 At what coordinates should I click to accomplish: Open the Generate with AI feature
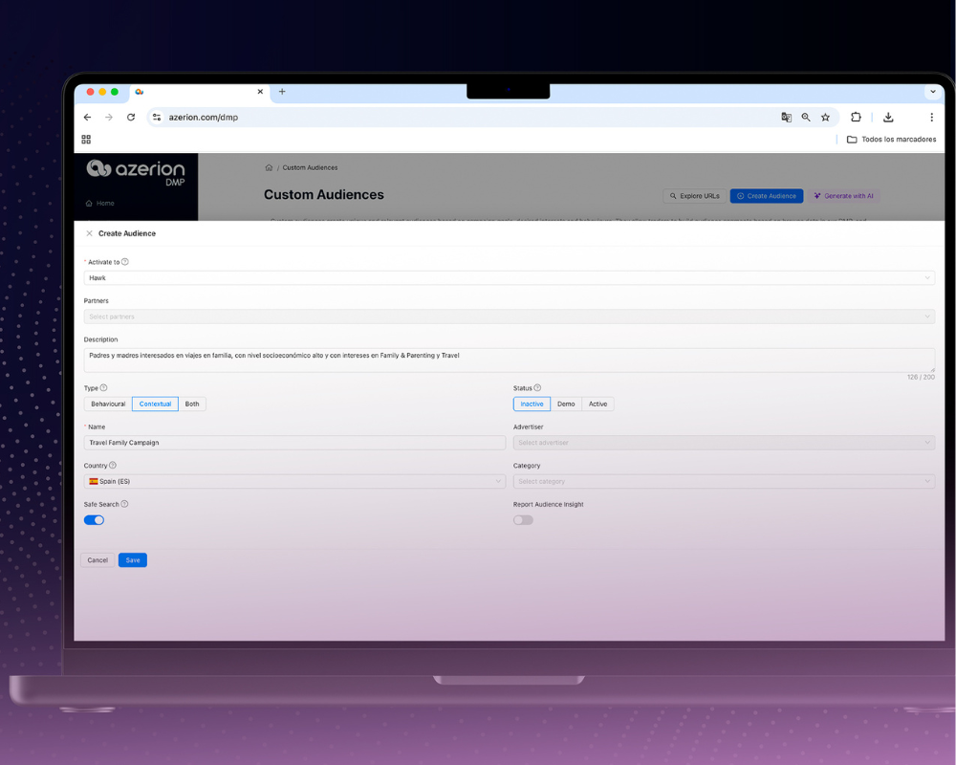click(844, 195)
